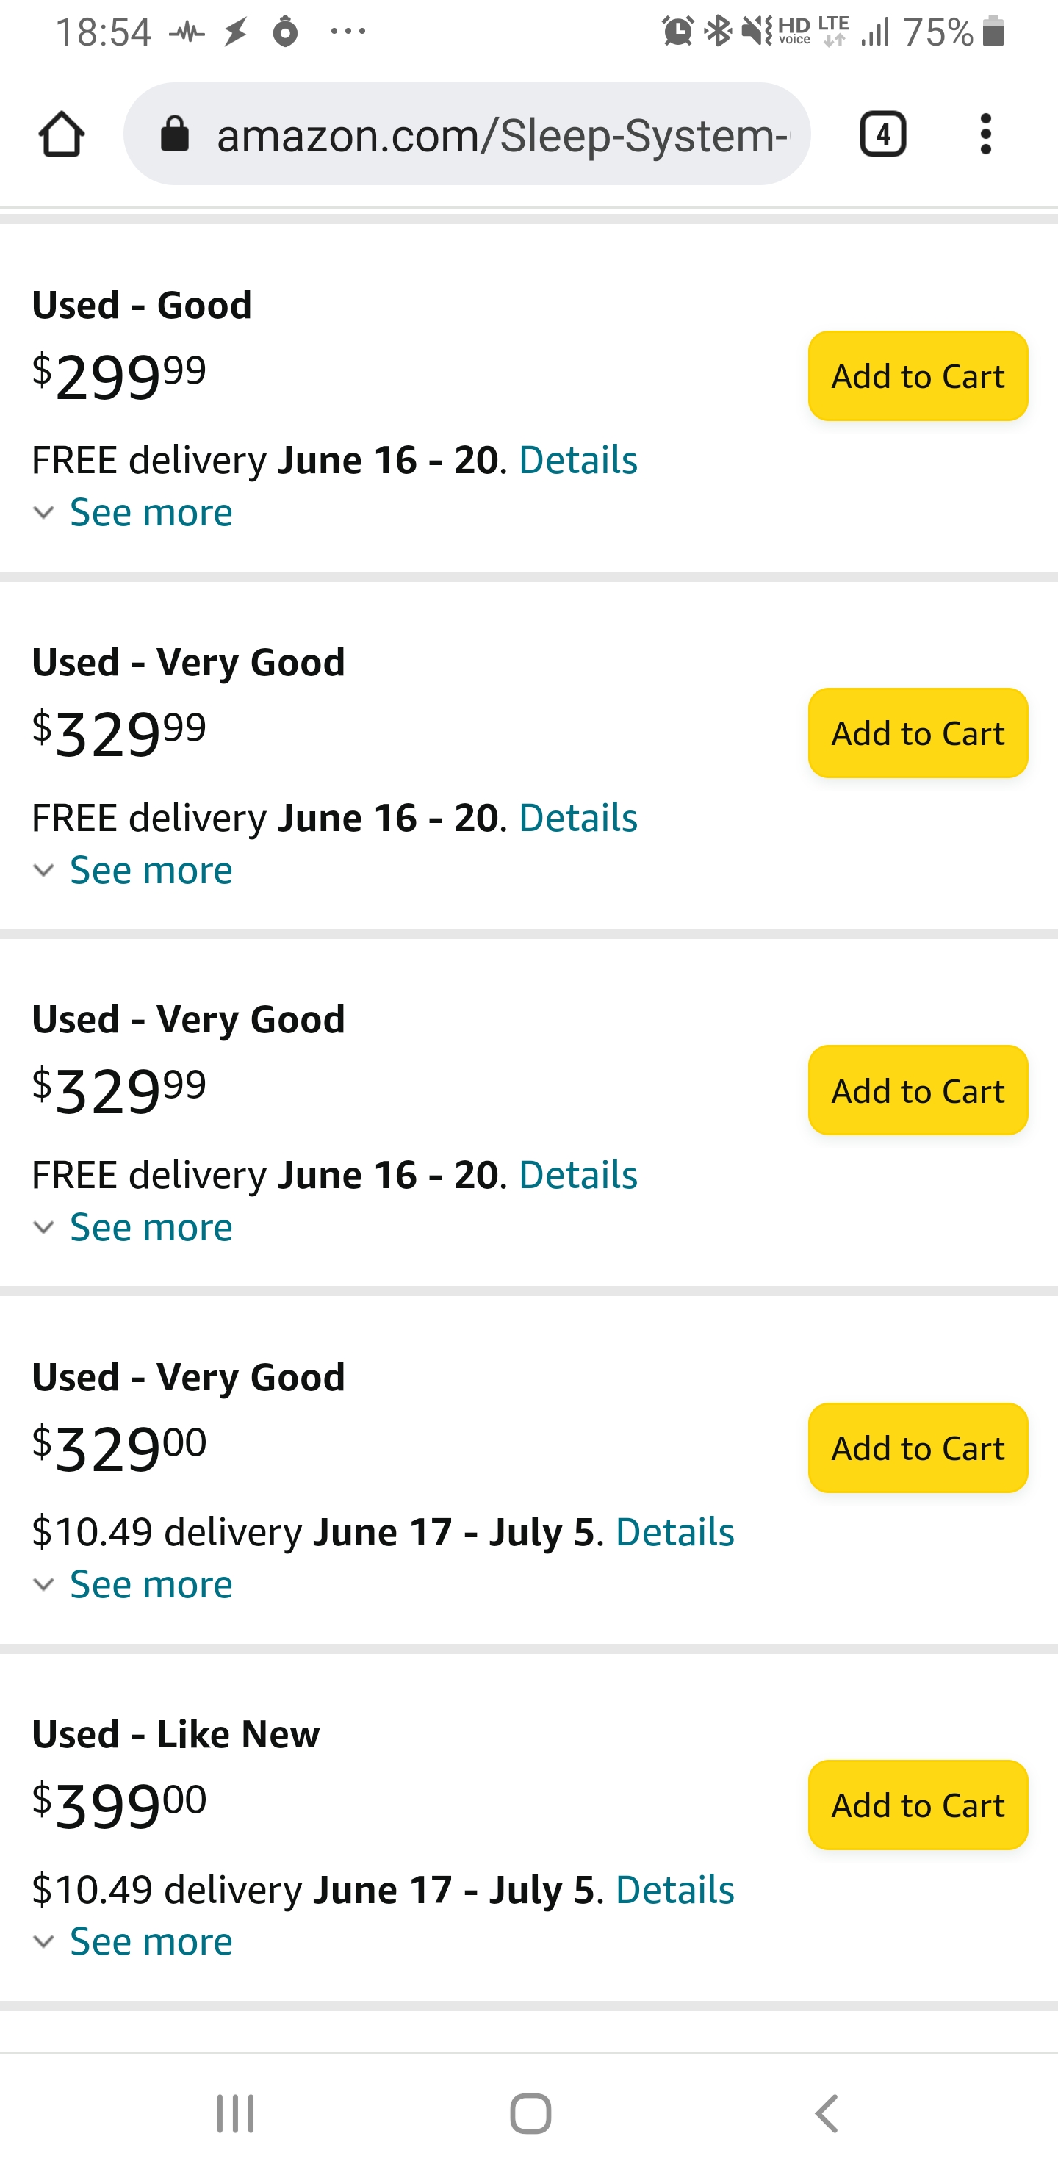Tap the battery icon in status bar
The width and height of the screenshot is (1058, 2175).
coord(994,32)
